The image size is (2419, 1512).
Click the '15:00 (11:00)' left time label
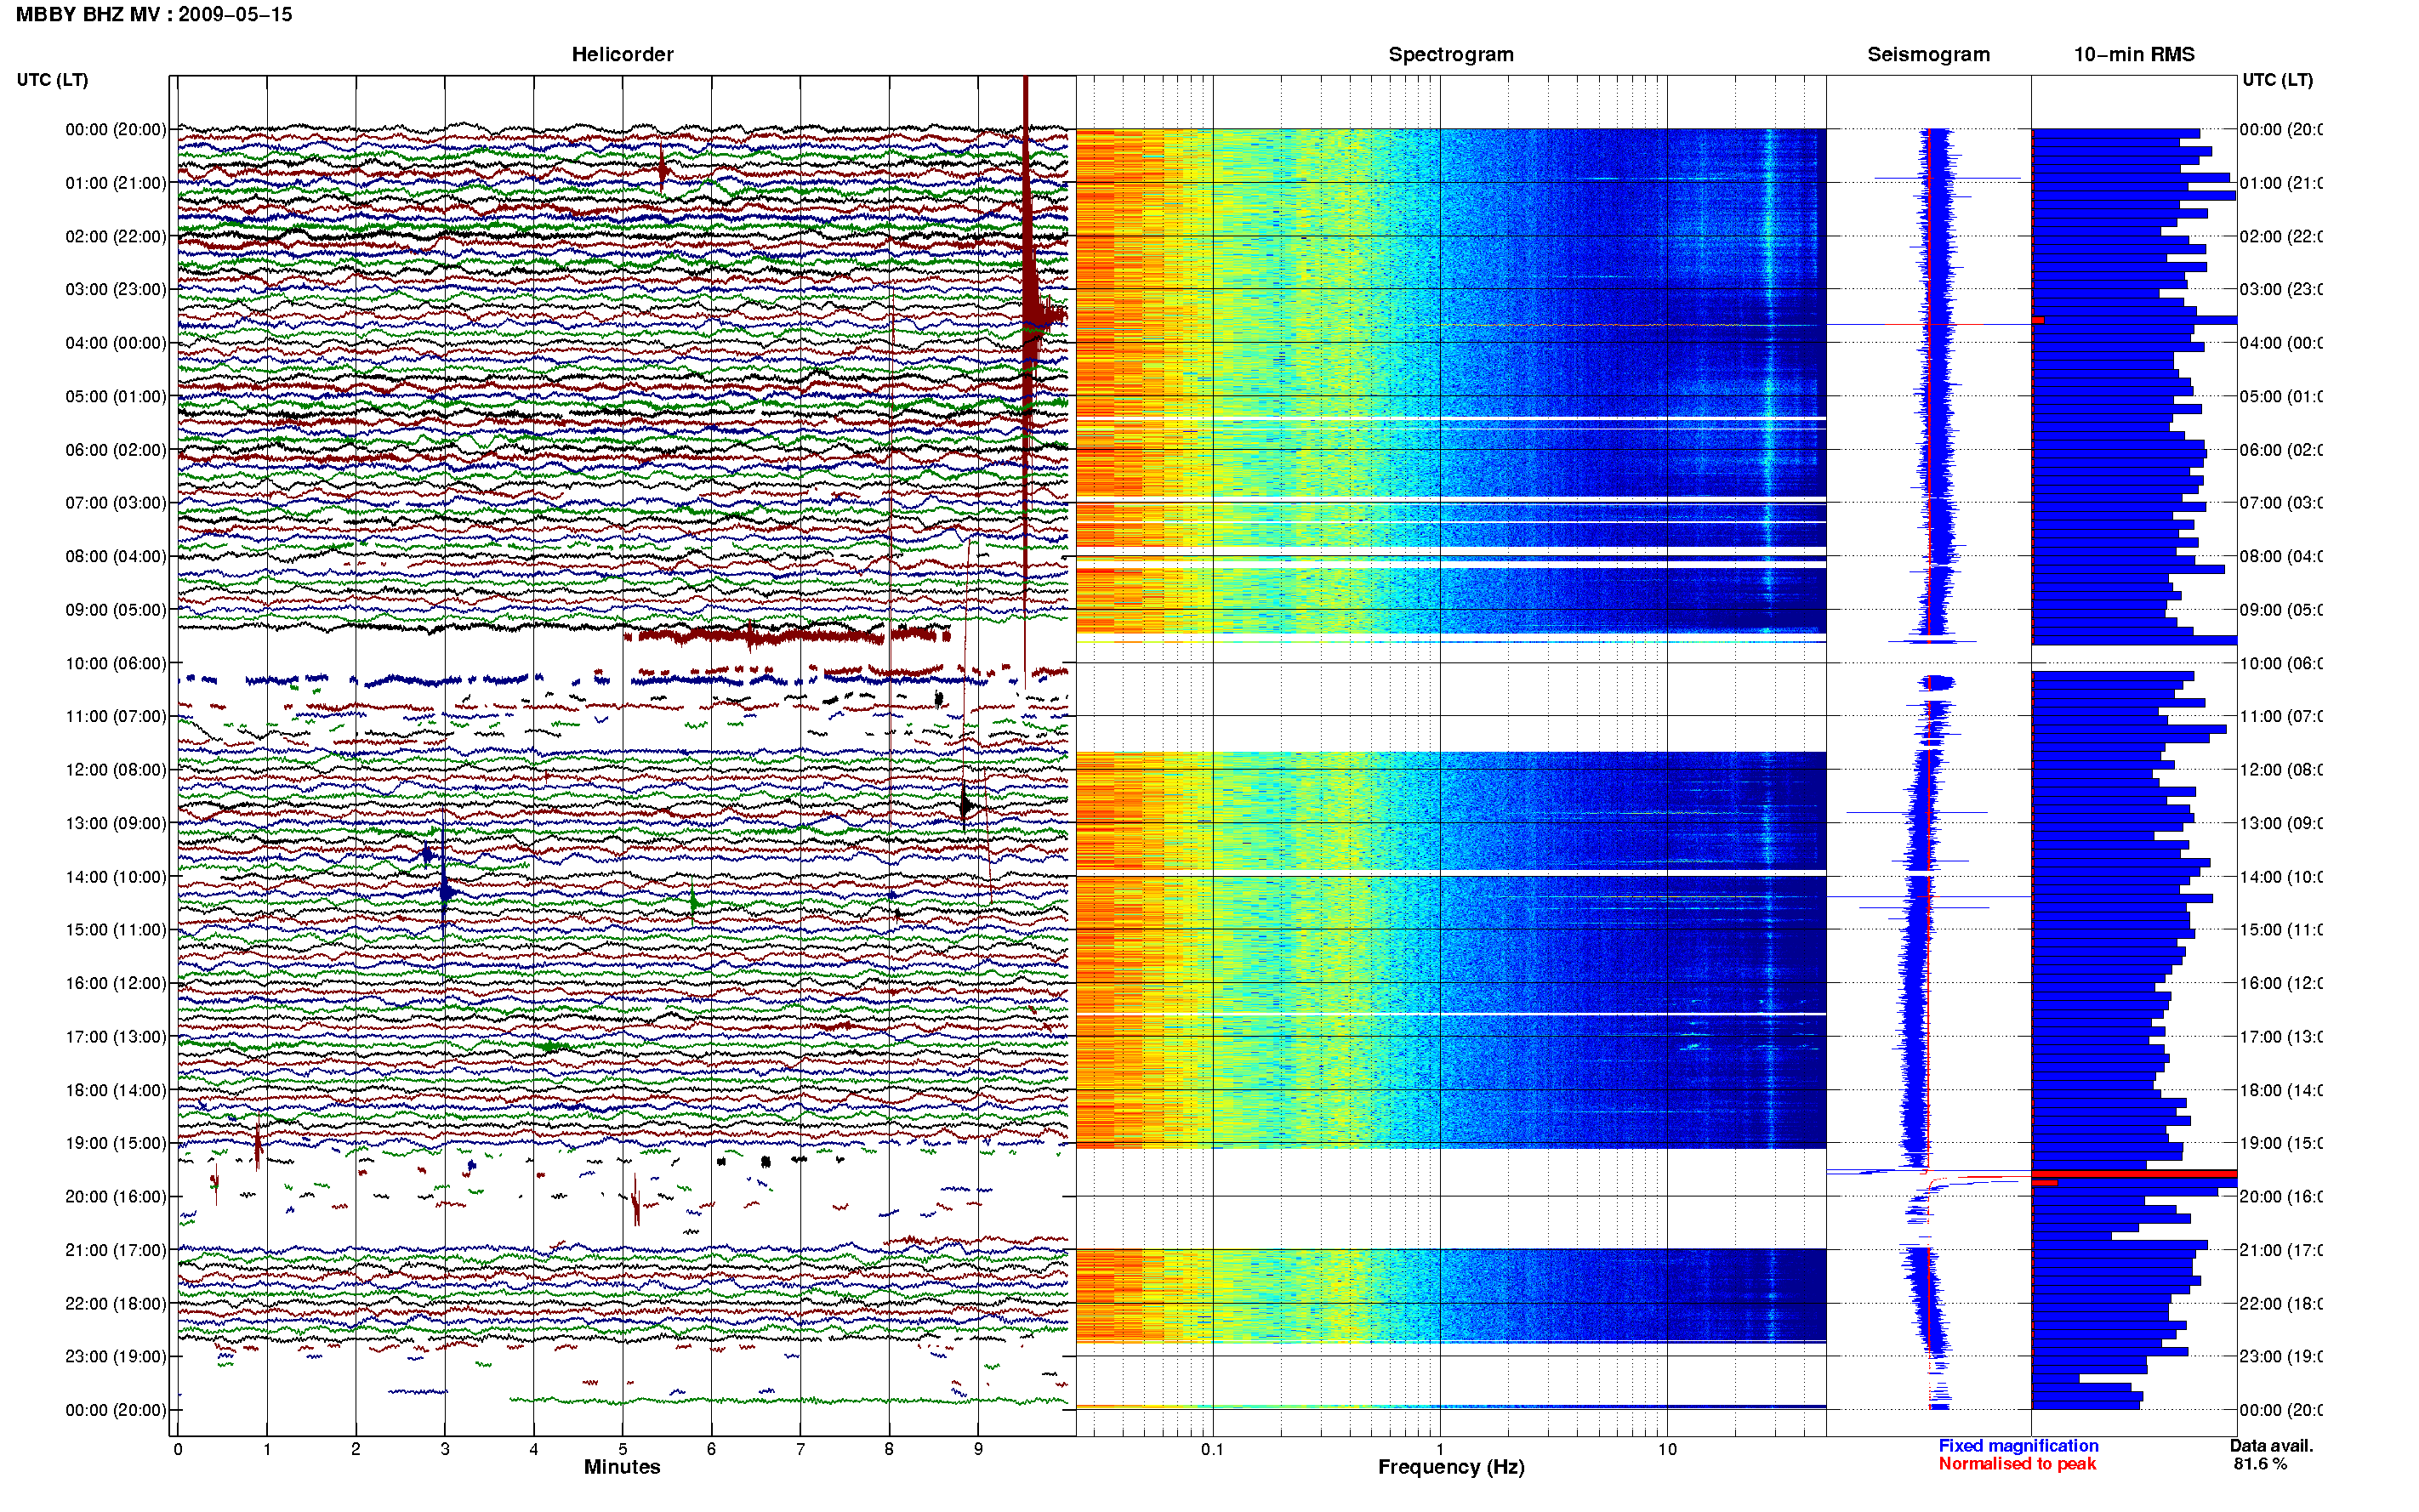pyautogui.click(x=116, y=929)
